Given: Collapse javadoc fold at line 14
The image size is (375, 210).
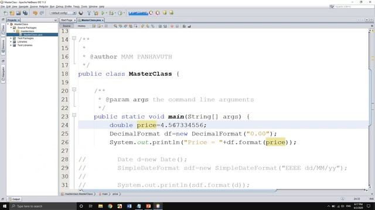Looking at the screenshot, I should [74, 38].
